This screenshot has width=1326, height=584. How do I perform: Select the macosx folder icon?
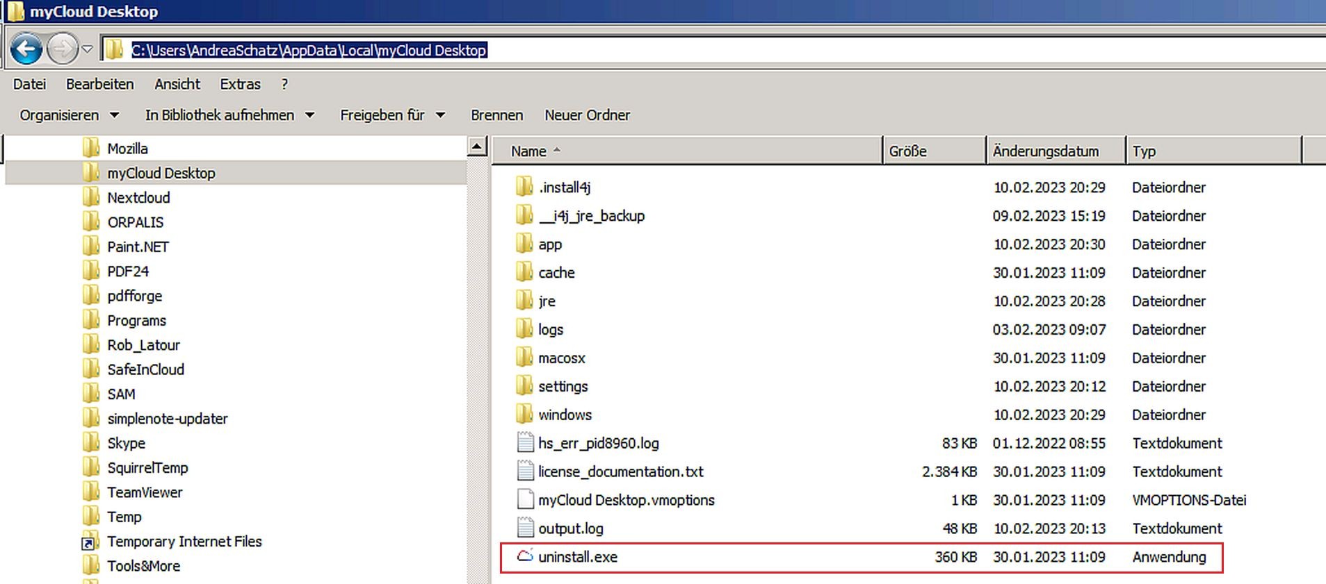coord(525,358)
